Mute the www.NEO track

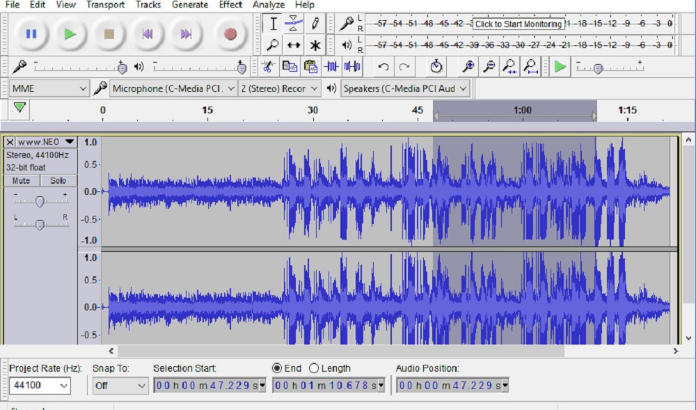(22, 180)
